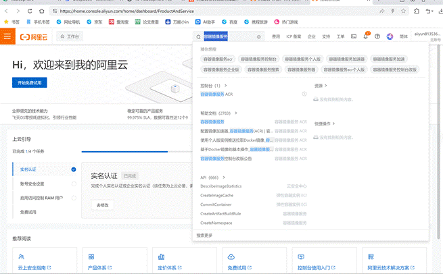Open browser extensions icon
This screenshot has width=443, height=274.
417,11
